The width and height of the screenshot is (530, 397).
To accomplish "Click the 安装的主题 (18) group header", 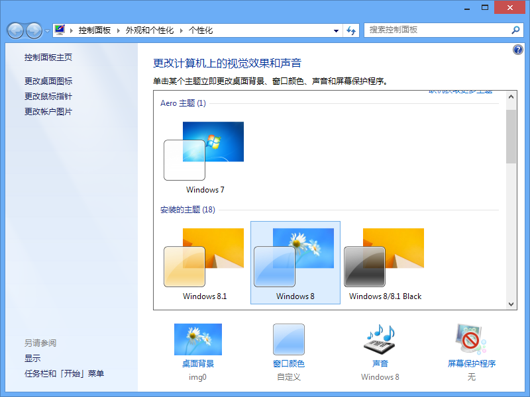I will pos(187,210).
